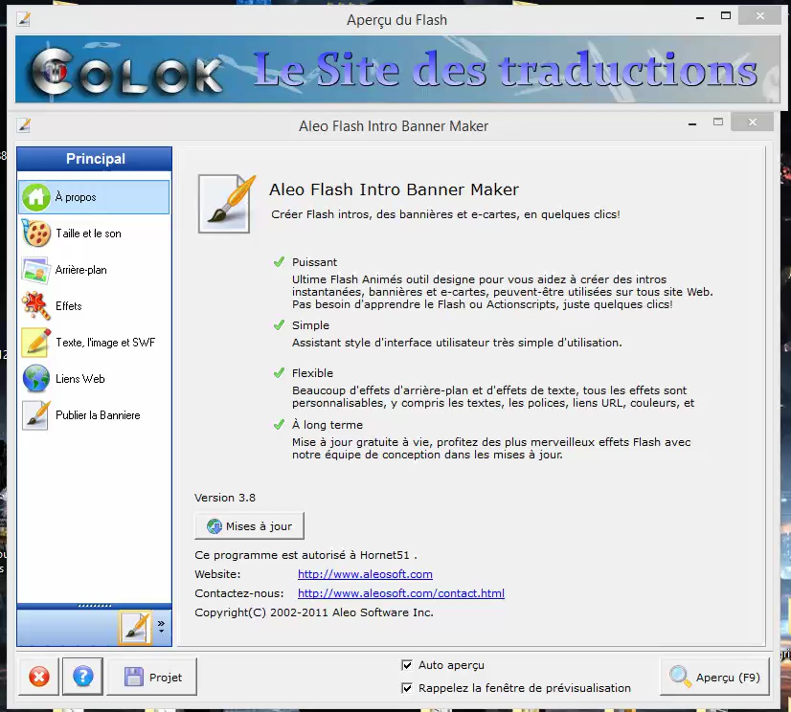
Task: Click the Aleo Flash Intro Banner Maker title bar icon
Action: [x=23, y=125]
